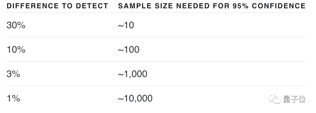Click the word SAMPLE in the header

tap(135, 6)
